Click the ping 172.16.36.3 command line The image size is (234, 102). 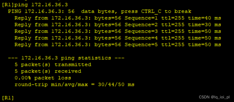tap(35, 5)
